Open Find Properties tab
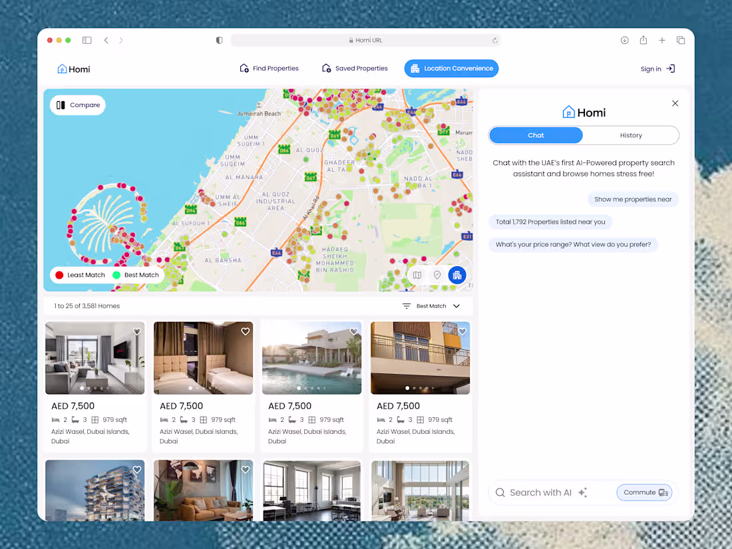The width and height of the screenshot is (732, 549). click(x=269, y=68)
